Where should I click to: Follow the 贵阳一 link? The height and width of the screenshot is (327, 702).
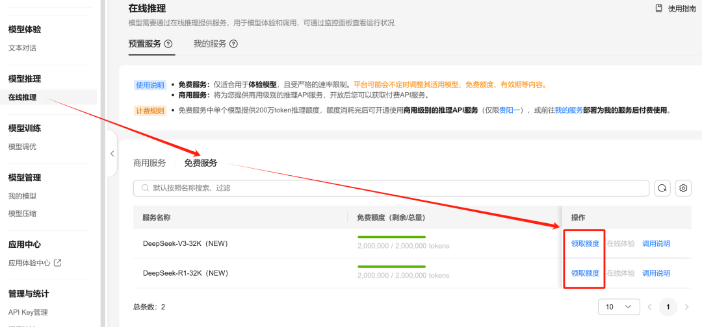tap(510, 110)
